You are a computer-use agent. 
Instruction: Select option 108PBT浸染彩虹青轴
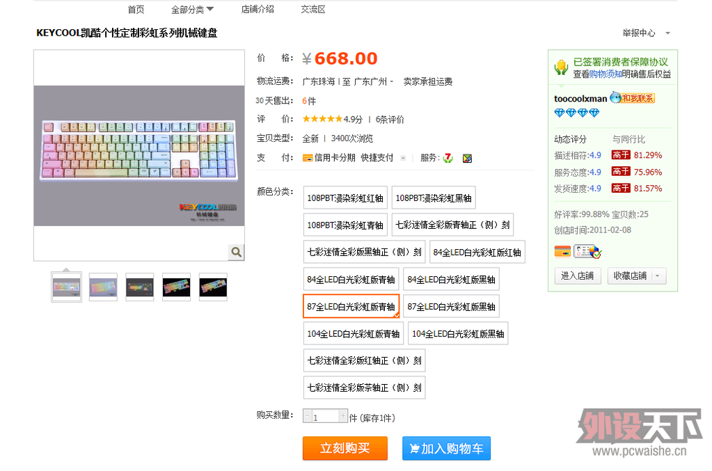pos(345,225)
